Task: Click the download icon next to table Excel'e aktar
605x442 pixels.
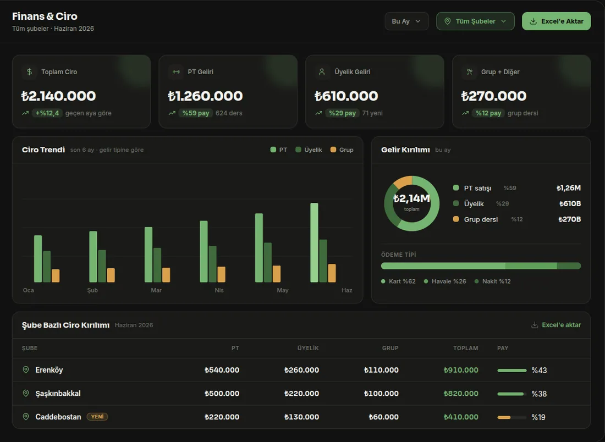Action: [535, 325]
